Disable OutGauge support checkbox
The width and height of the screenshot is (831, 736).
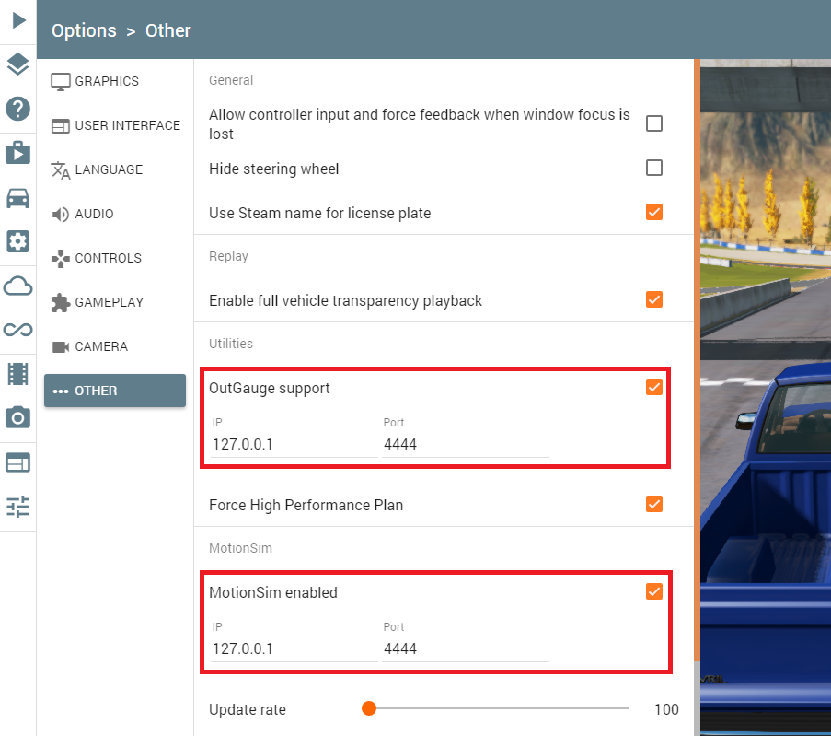654,387
